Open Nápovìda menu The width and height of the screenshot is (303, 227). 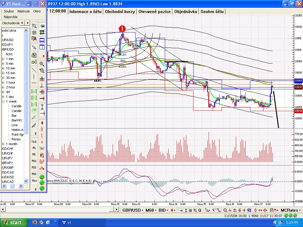click(x=11, y=17)
